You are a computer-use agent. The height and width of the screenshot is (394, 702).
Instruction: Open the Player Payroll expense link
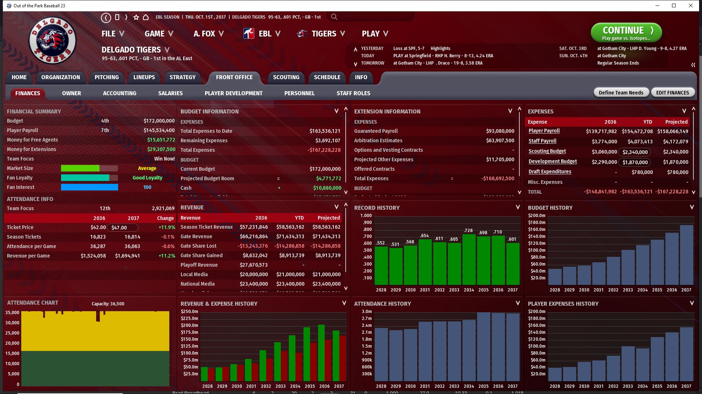click(544, 131)
